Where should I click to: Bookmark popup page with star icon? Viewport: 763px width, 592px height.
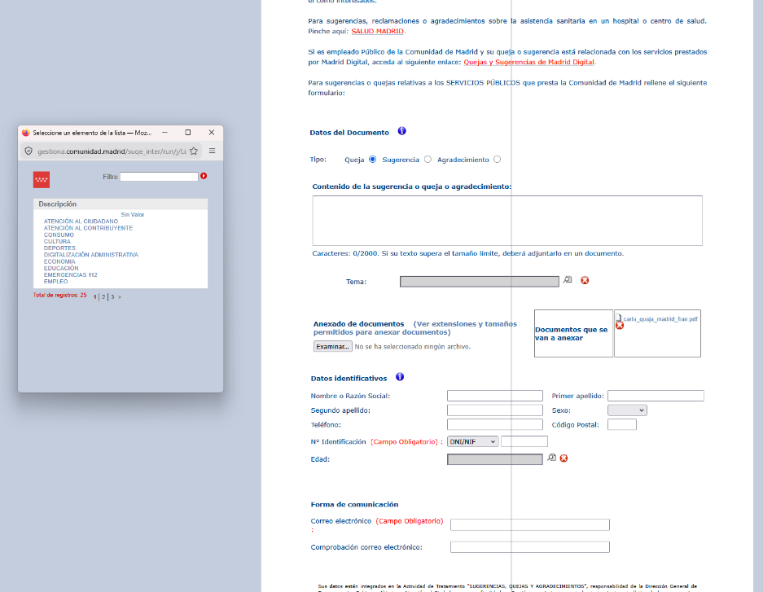(194, 151)
